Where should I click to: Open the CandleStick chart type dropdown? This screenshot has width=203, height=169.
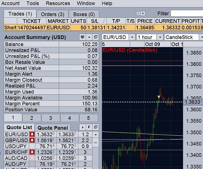(x=201, y=37)
